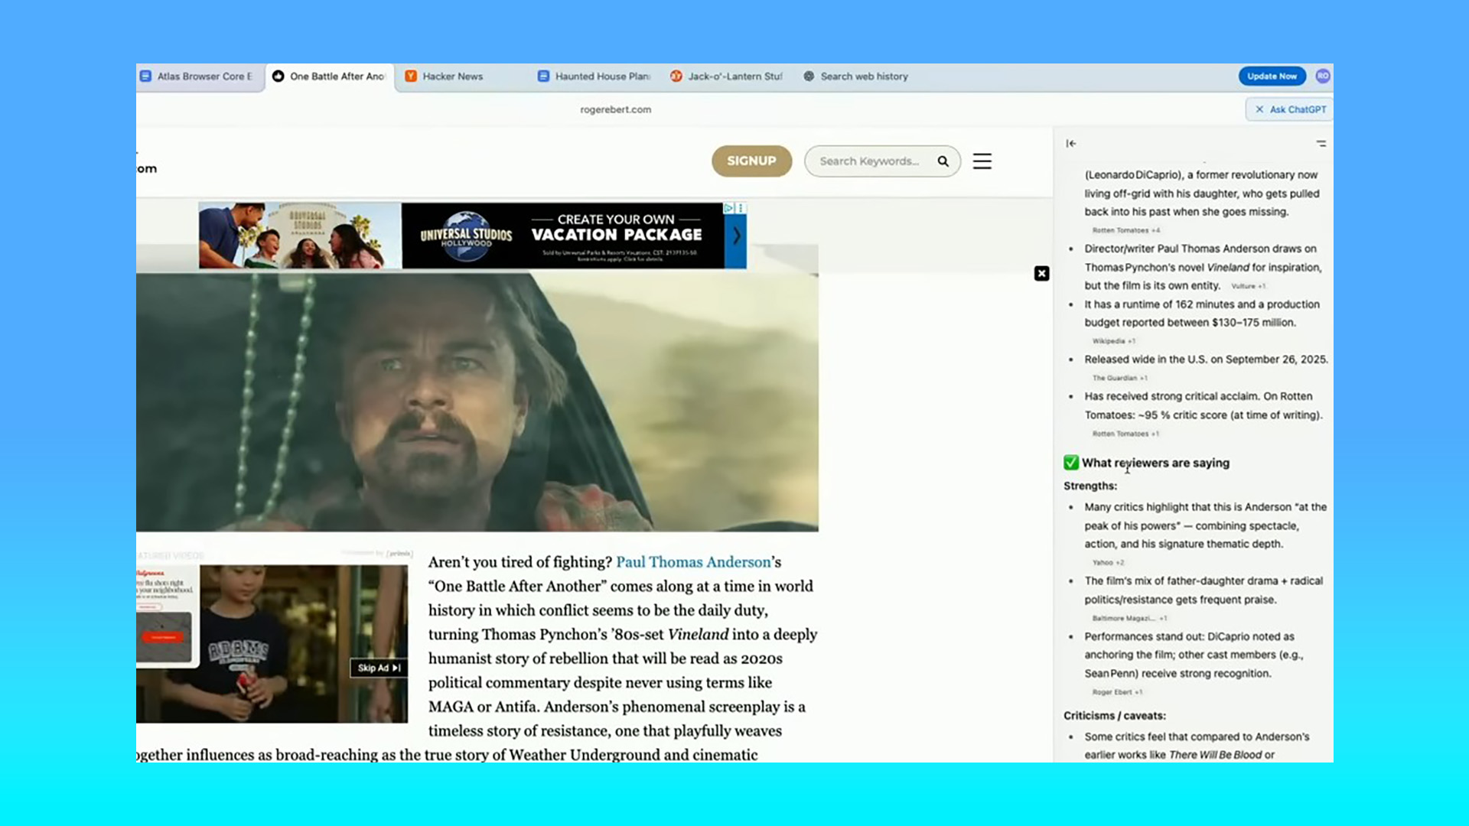The width and height of the screenshot is (1469, 826).
Task: Skip the video advertisement
Action: pyautogui.click(x=379, y=668)
